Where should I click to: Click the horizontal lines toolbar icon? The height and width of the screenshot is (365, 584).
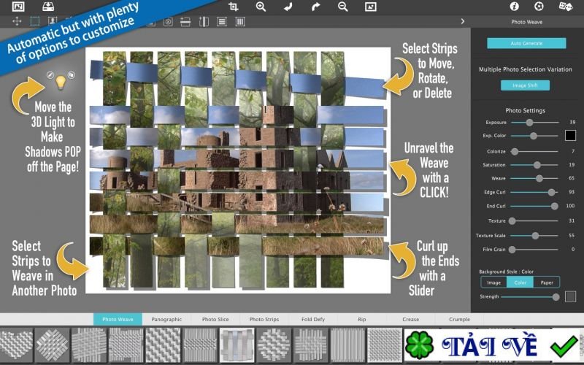(x=222, y=22)
